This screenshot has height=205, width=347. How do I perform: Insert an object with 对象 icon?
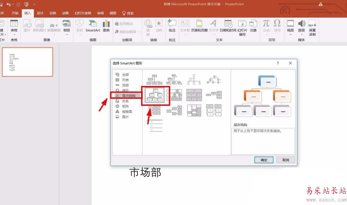(x=253, y=26)
